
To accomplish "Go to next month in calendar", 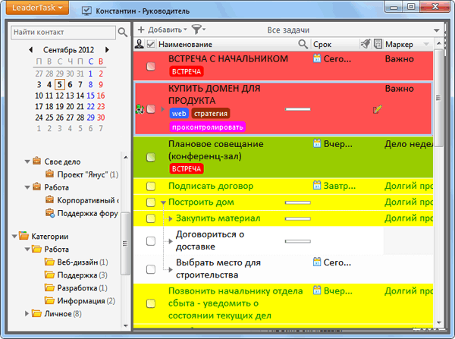I will [x=108, y=49].
